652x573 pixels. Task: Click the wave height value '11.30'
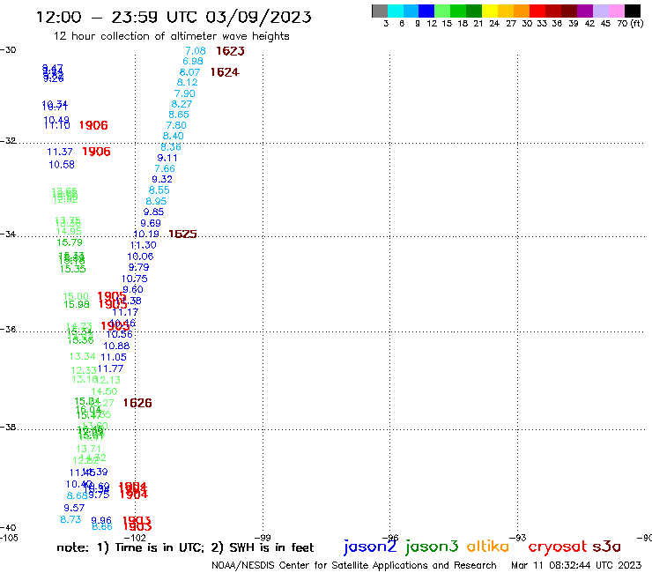[x=144, y=246]
